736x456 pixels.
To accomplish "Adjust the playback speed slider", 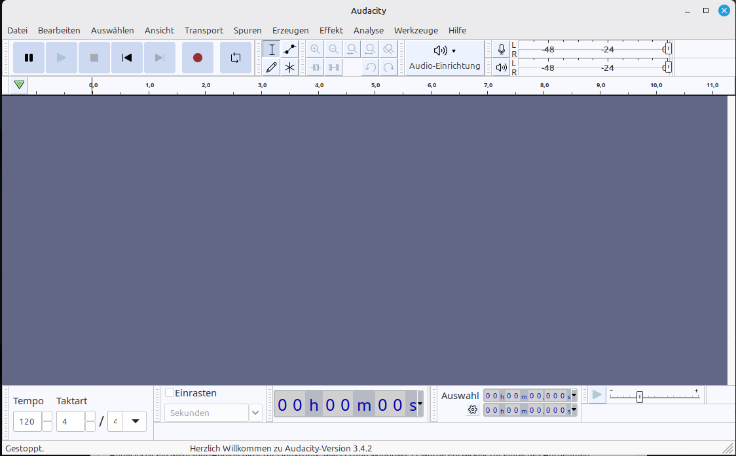I will pyautogui.click(x=639, y=397).
